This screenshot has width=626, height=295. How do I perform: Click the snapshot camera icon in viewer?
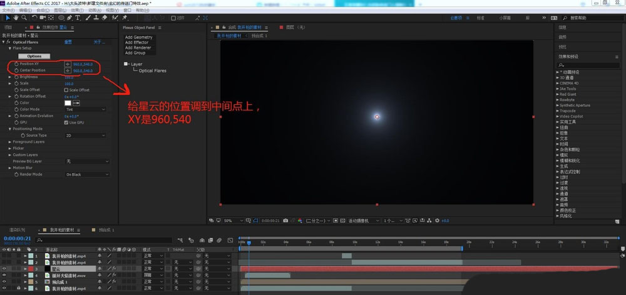coord(285,221)
